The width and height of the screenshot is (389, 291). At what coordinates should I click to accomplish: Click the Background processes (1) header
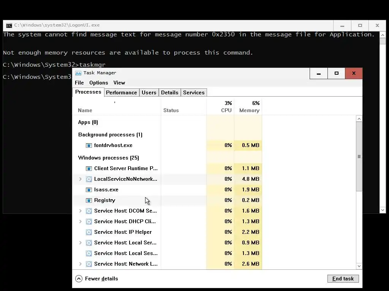click(110, 135)
